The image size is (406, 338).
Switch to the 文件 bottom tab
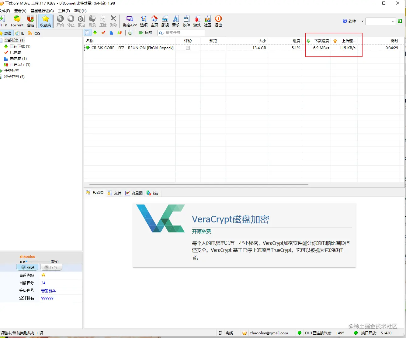[x=115, y=193]
